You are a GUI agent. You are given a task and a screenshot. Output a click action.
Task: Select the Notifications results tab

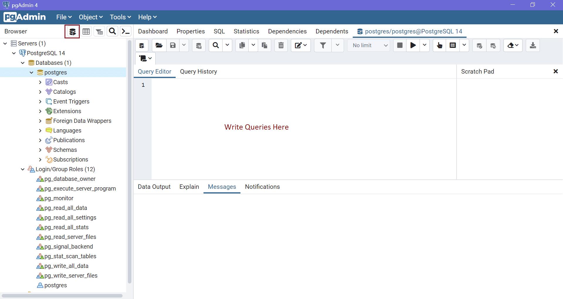point(262,187)
